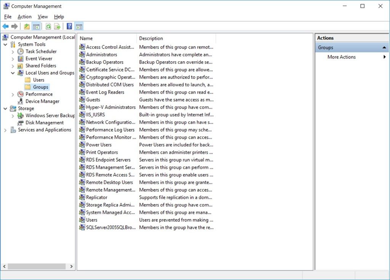Select the Remote Desktop Users group
This screenshot has height=280, width=390.
pos(107,182)
